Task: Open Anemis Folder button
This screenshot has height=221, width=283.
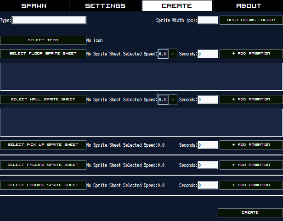Action: tap(251, 20)
